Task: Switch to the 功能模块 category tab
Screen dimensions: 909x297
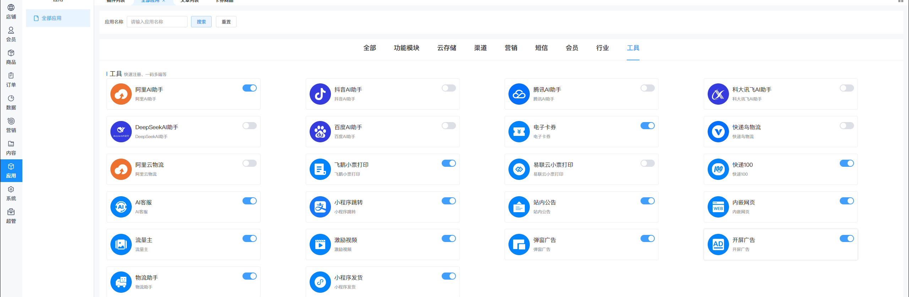Action: click(407, 48)
